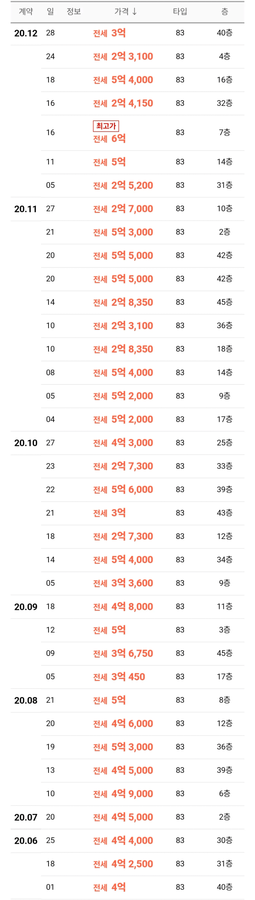
Task: Open the 전세 6억 listing on 7층
Action: 109,139
